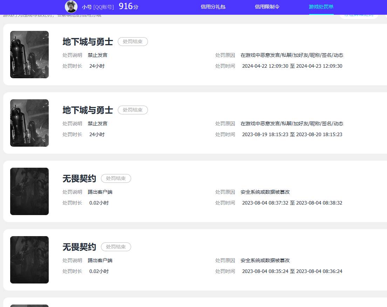The height and width of the screenshot is (307, 387).
Task: Open the first 无畏契约 game thumbnail
Action: point(29,191)
